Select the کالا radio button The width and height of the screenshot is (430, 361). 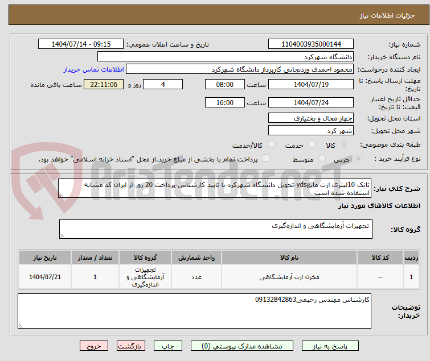pos(344,144)
